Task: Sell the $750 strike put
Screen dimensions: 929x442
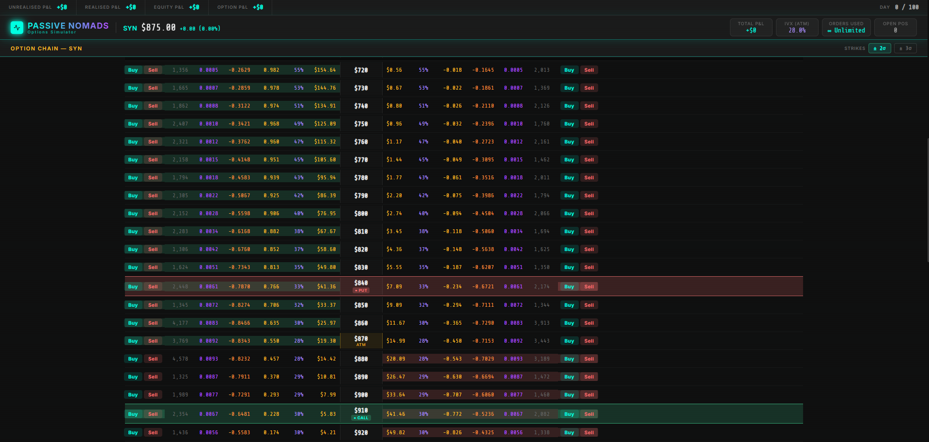Action: pos(589,124)
